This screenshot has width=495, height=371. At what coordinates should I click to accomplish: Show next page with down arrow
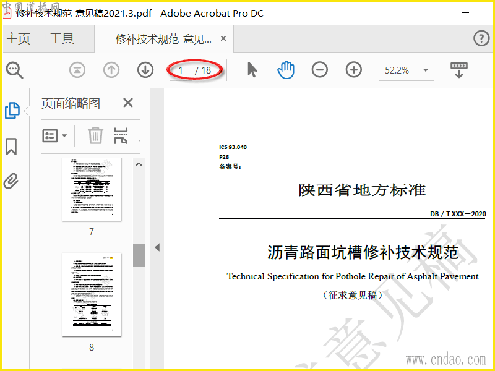click(145, 70)
